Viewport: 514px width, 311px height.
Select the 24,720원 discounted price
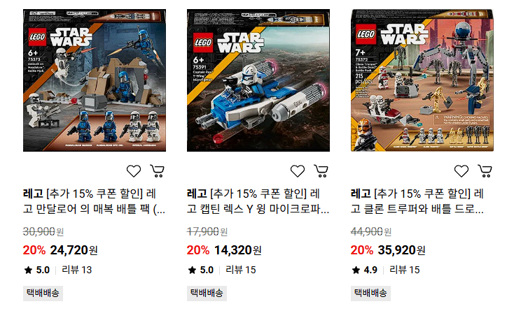click(74, 250)
